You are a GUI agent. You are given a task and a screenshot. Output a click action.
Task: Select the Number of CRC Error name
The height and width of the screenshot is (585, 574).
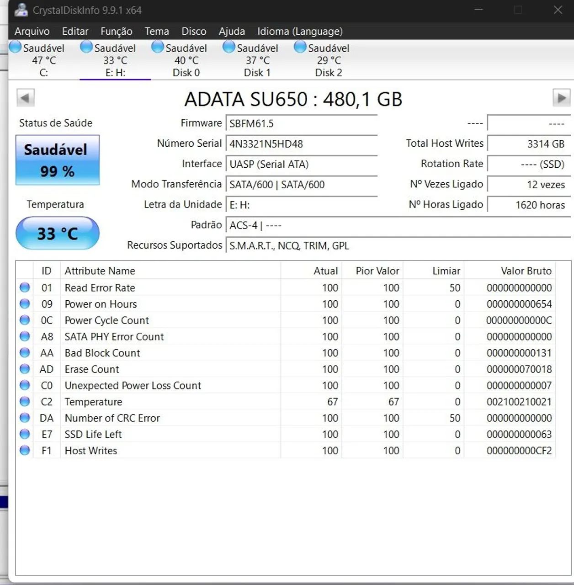112,418
